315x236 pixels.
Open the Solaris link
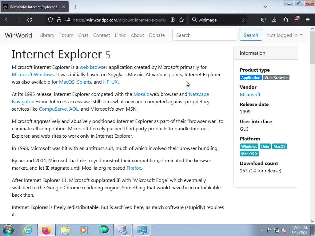pos(84,82)
